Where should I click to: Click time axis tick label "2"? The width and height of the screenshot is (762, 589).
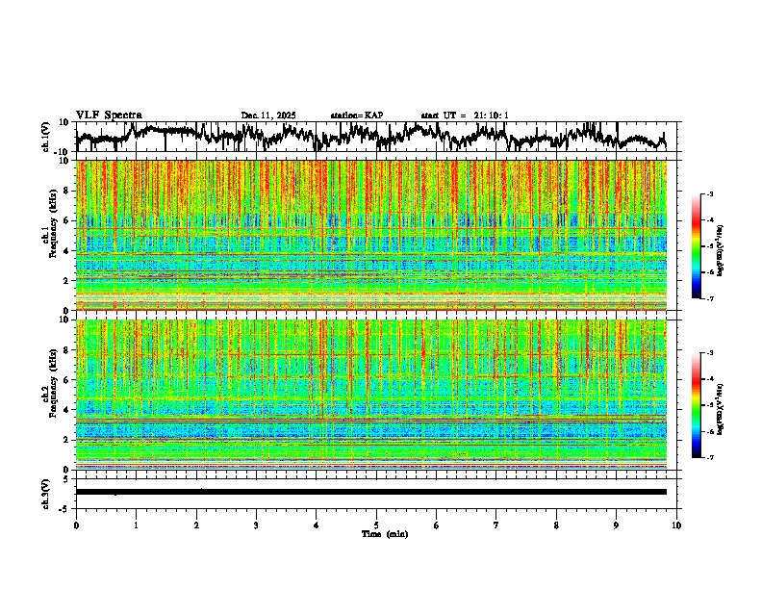tap(196, 525)
